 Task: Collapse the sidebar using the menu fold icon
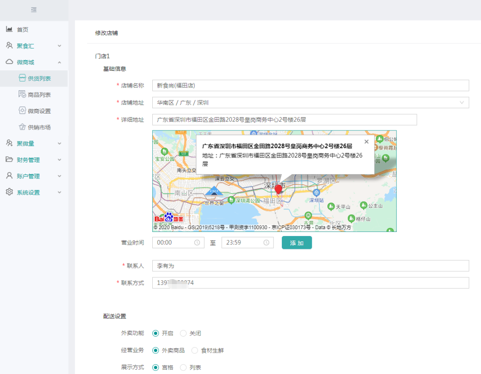click(34, 10)
